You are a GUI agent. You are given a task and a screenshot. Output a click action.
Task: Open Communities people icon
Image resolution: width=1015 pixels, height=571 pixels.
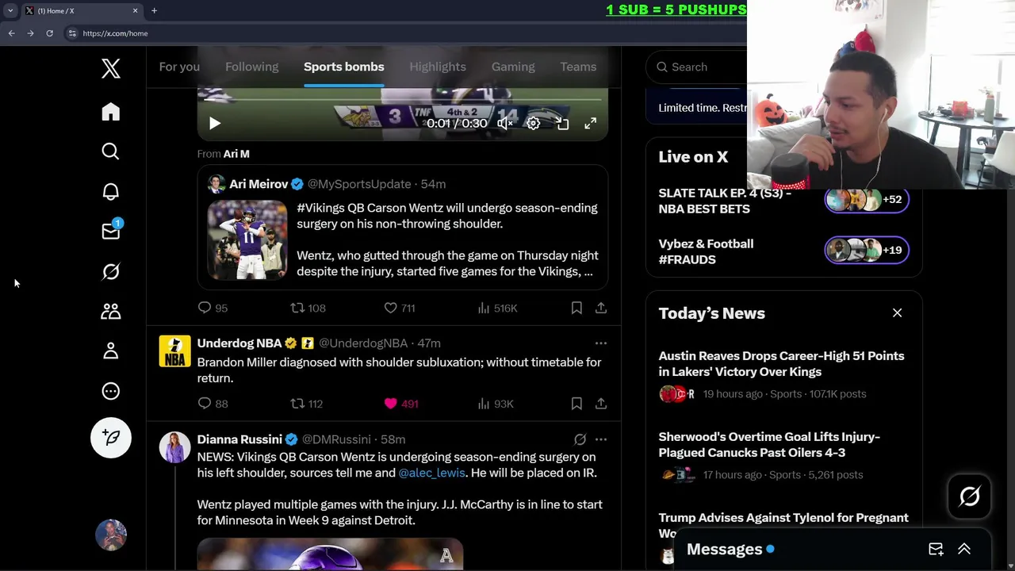(111, 311)
